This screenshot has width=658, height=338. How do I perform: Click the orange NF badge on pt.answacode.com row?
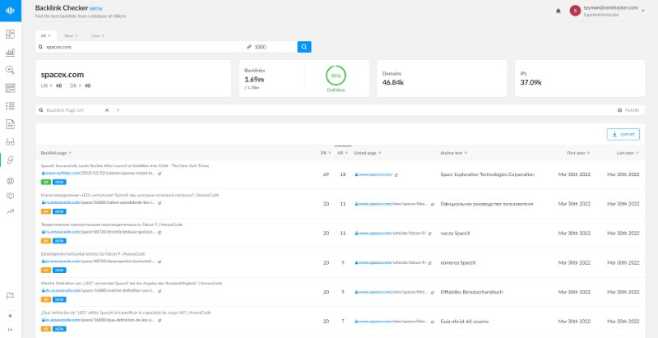pyautogui.click(x=46, y=270)
